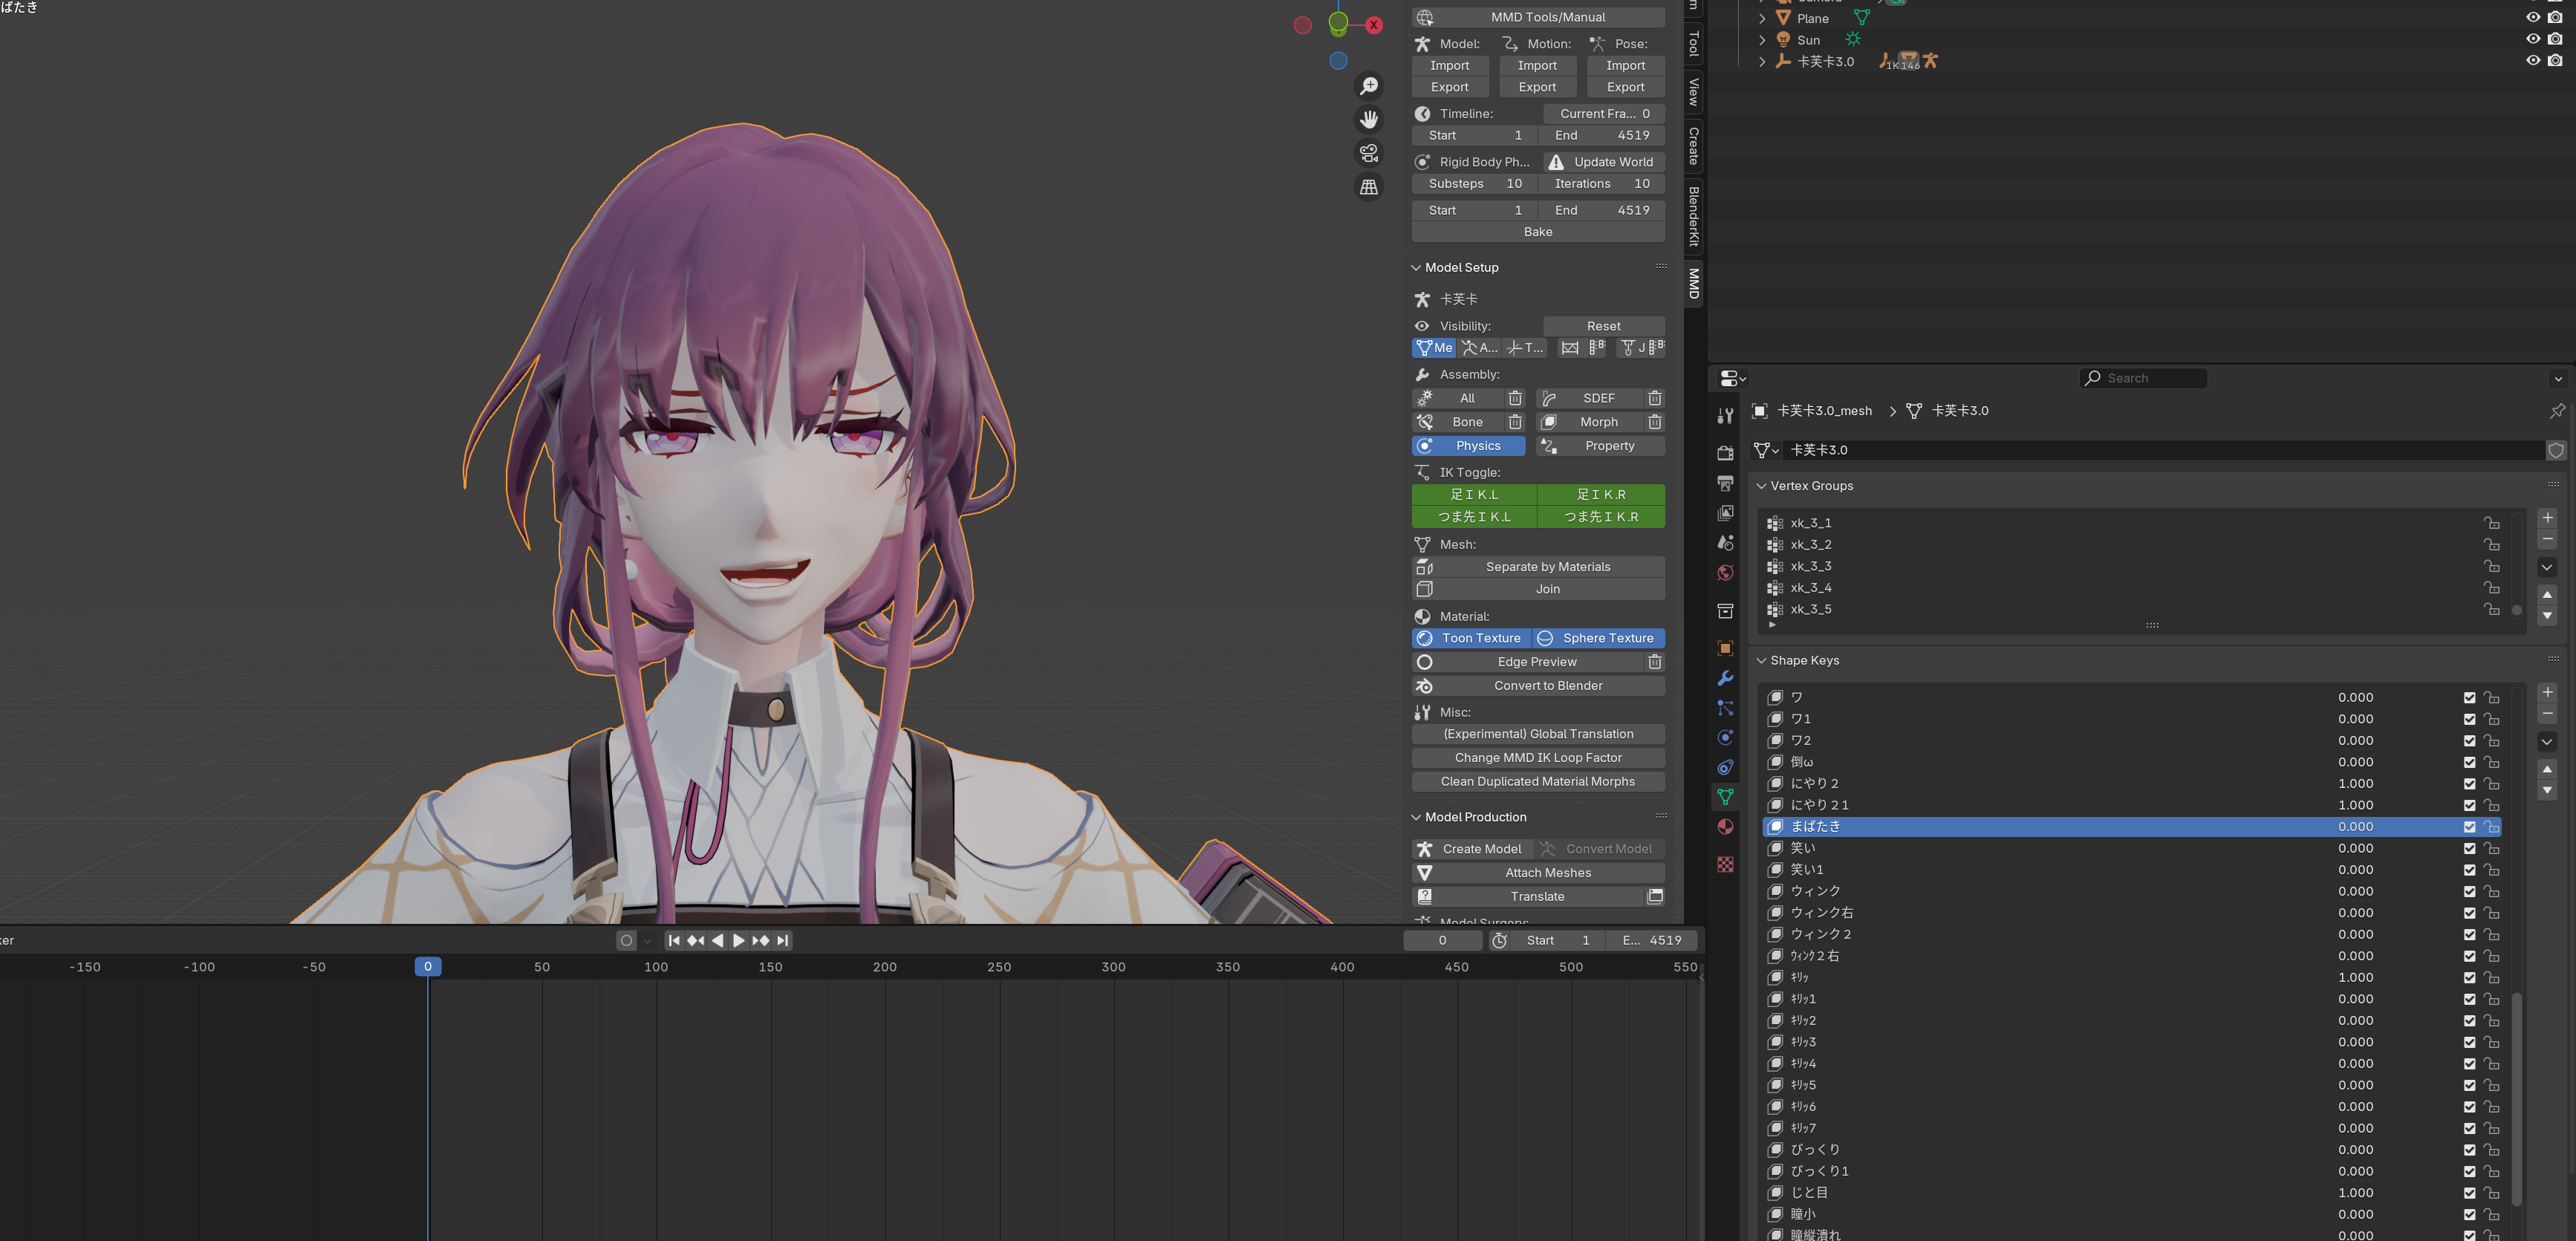Uncheck the まばたき shape key checkbox
The width and height of the screenshot is (2576, 1241).
pos(2469,827)
